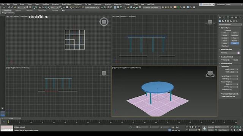
Task: Toggle Auto Key mode
Action: click(x=211, y=127)
